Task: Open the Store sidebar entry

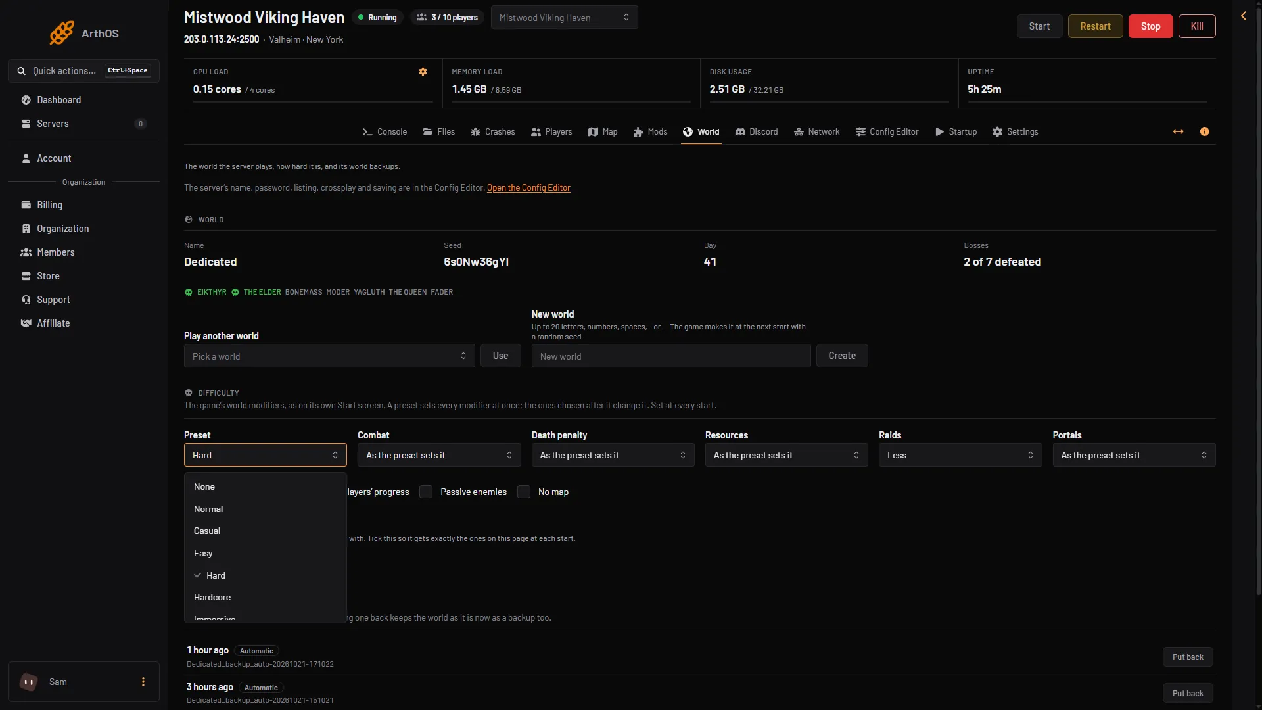Action: coord(83,276)
